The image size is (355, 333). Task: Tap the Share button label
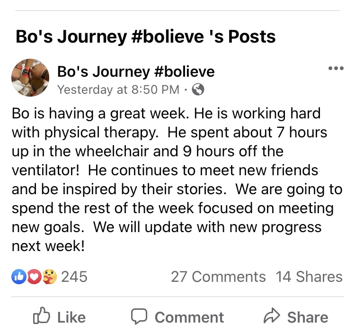(x=308, y=317)
